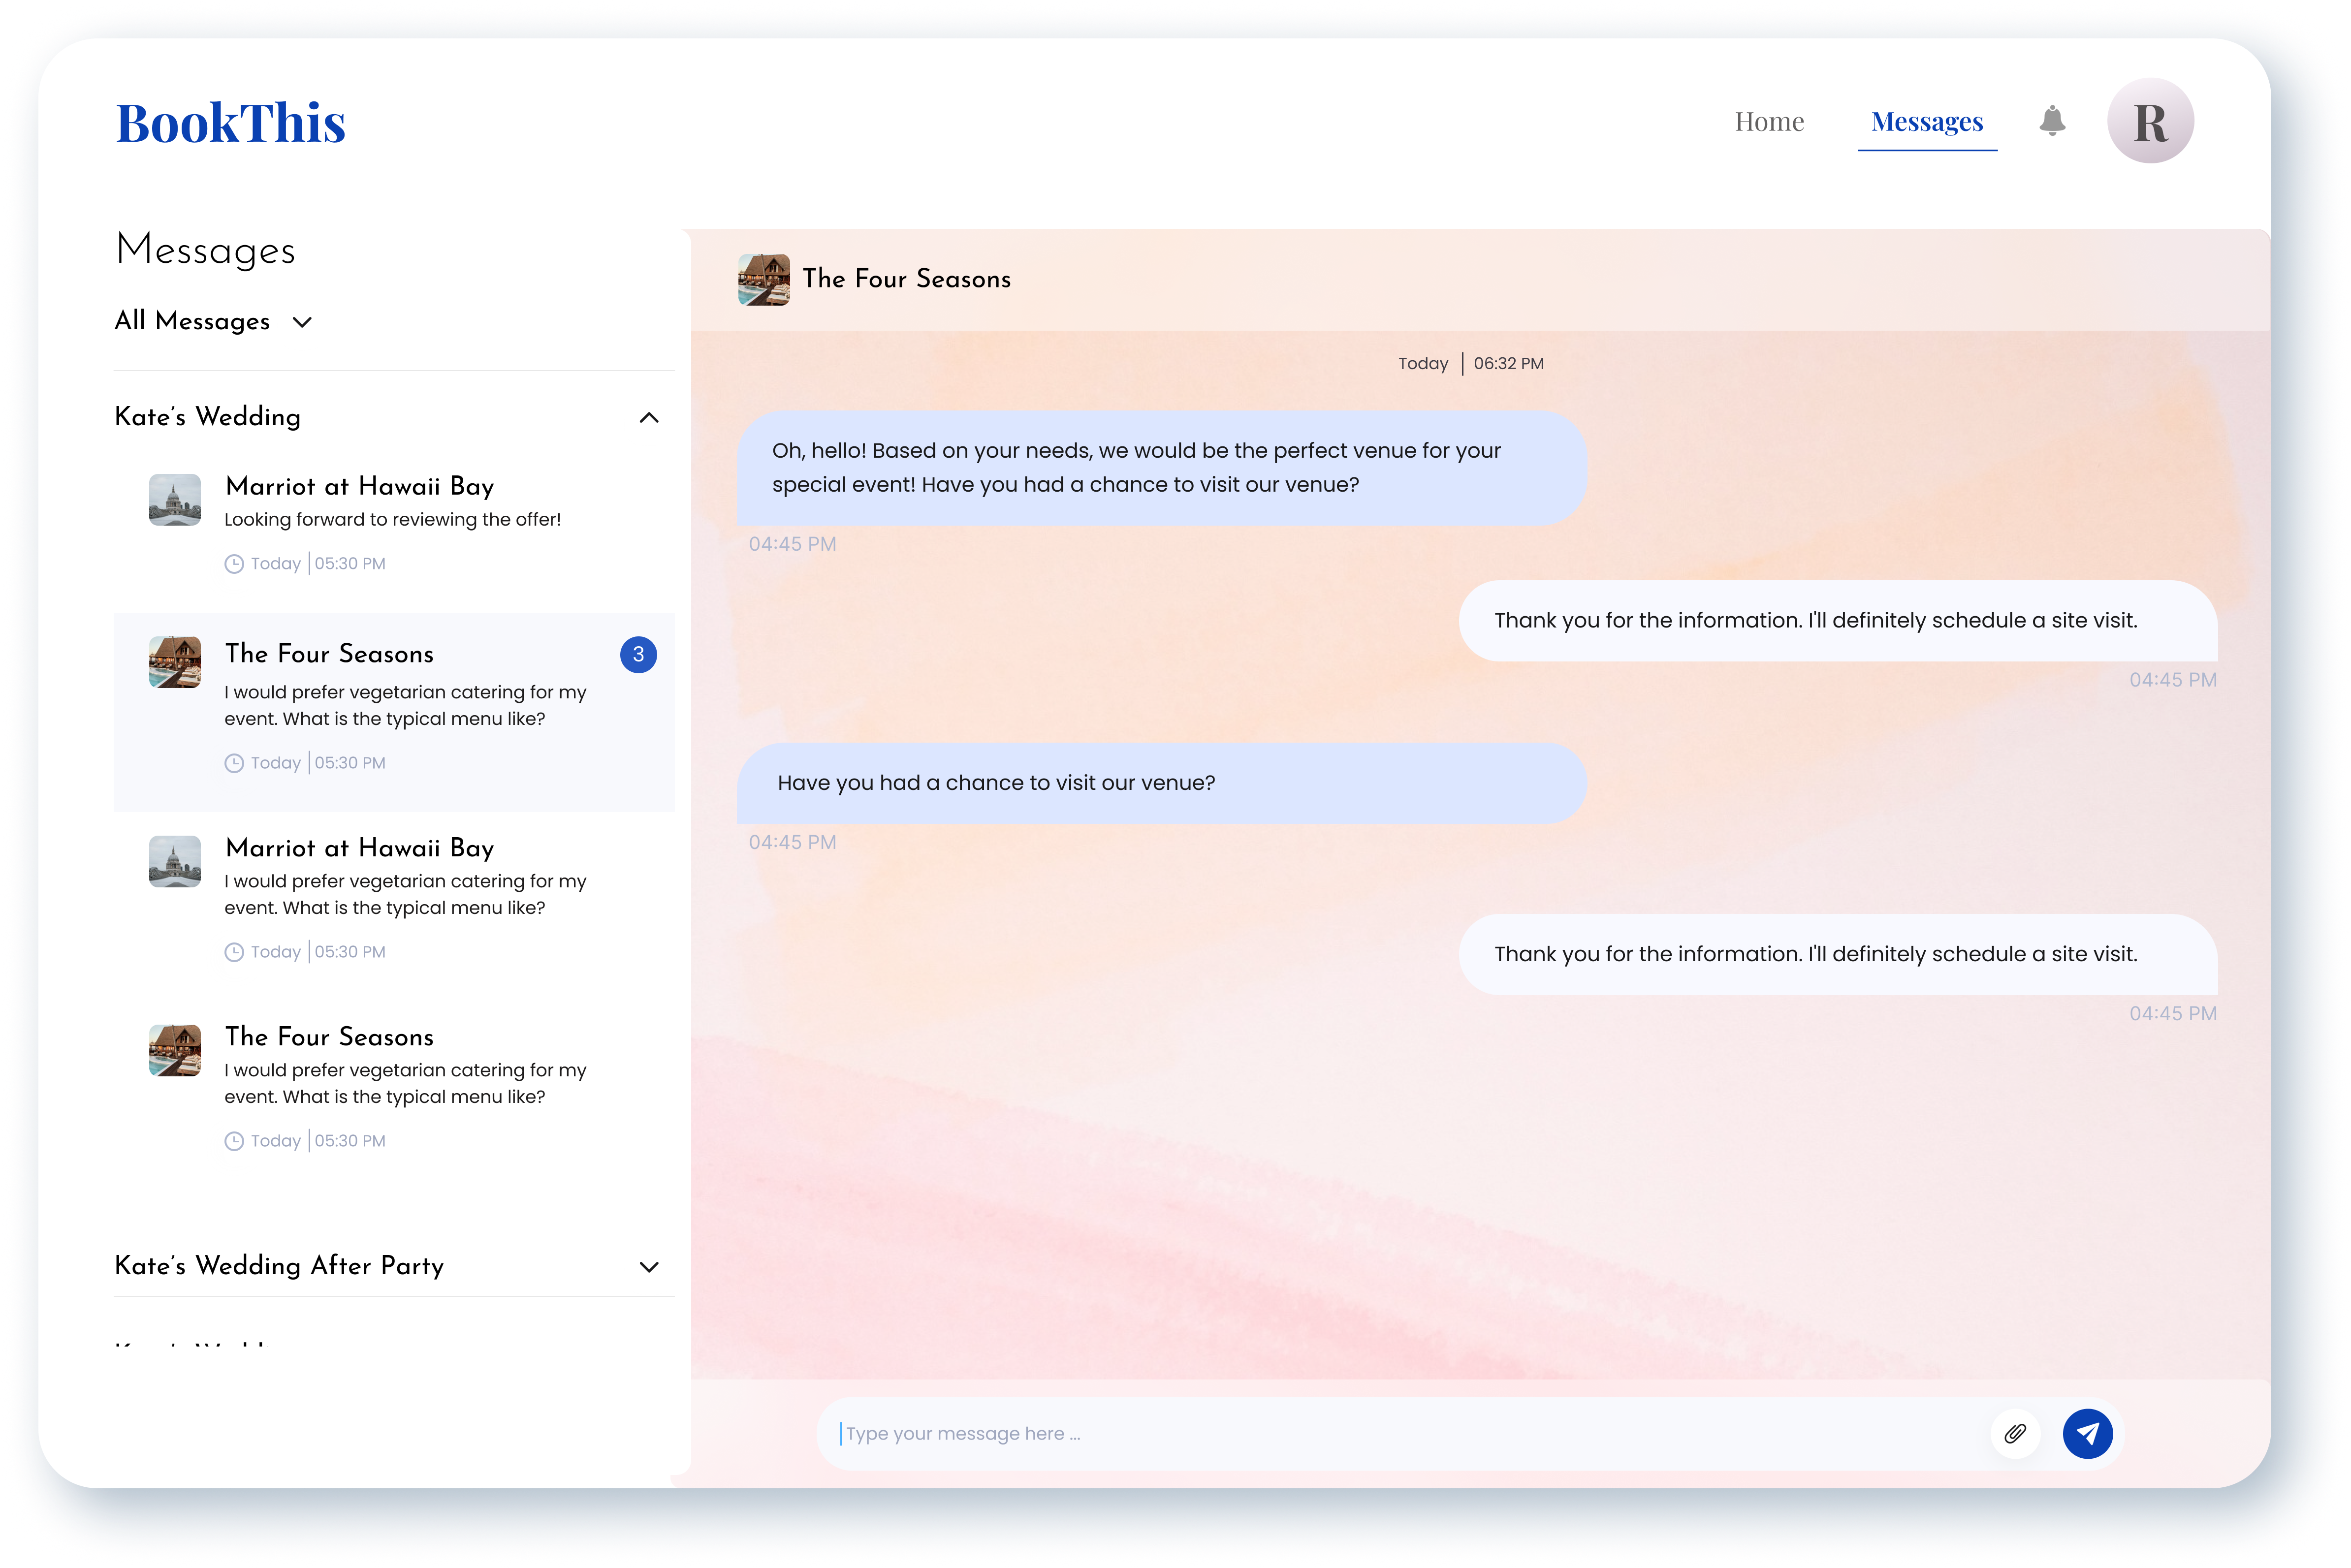Select the Messages navigation tab
The width and height of the screenshot is (2351, 1568).
(x=1927, y=121)
